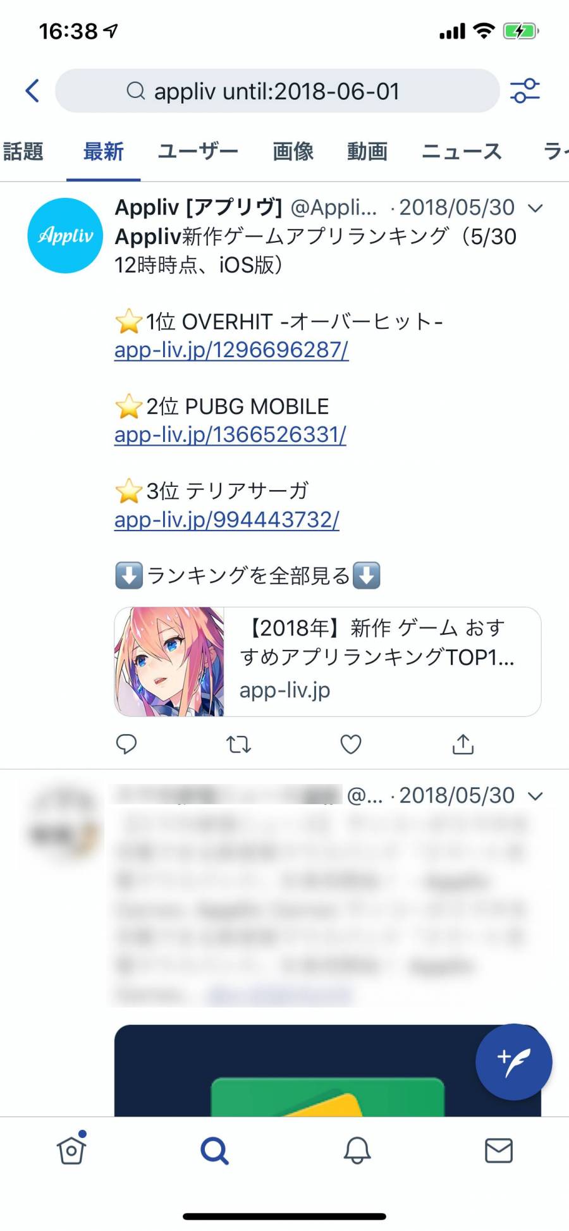Open the notifications bell tab

357,1150
